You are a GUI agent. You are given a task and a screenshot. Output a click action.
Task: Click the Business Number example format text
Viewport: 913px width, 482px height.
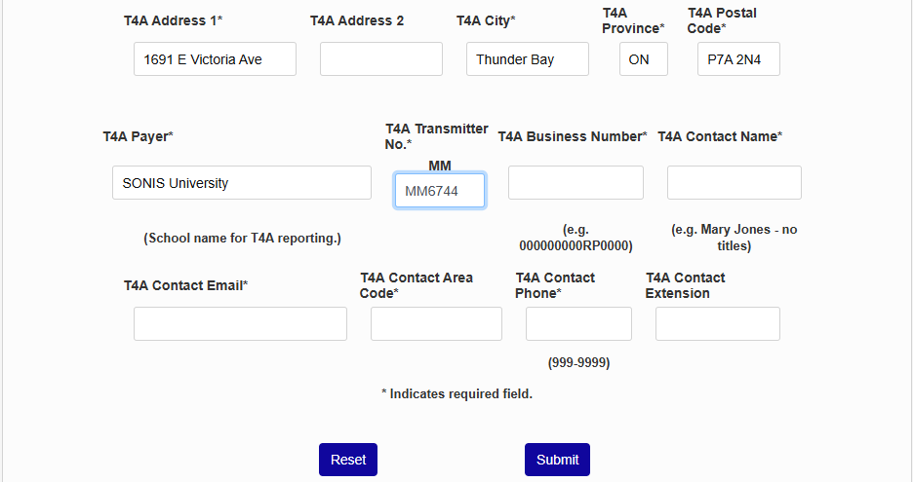576,238
